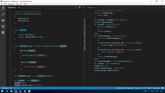The image size is (165, 93).
Task: Click 'interface GenericInterface<D>' line
Action: point(28,14)
